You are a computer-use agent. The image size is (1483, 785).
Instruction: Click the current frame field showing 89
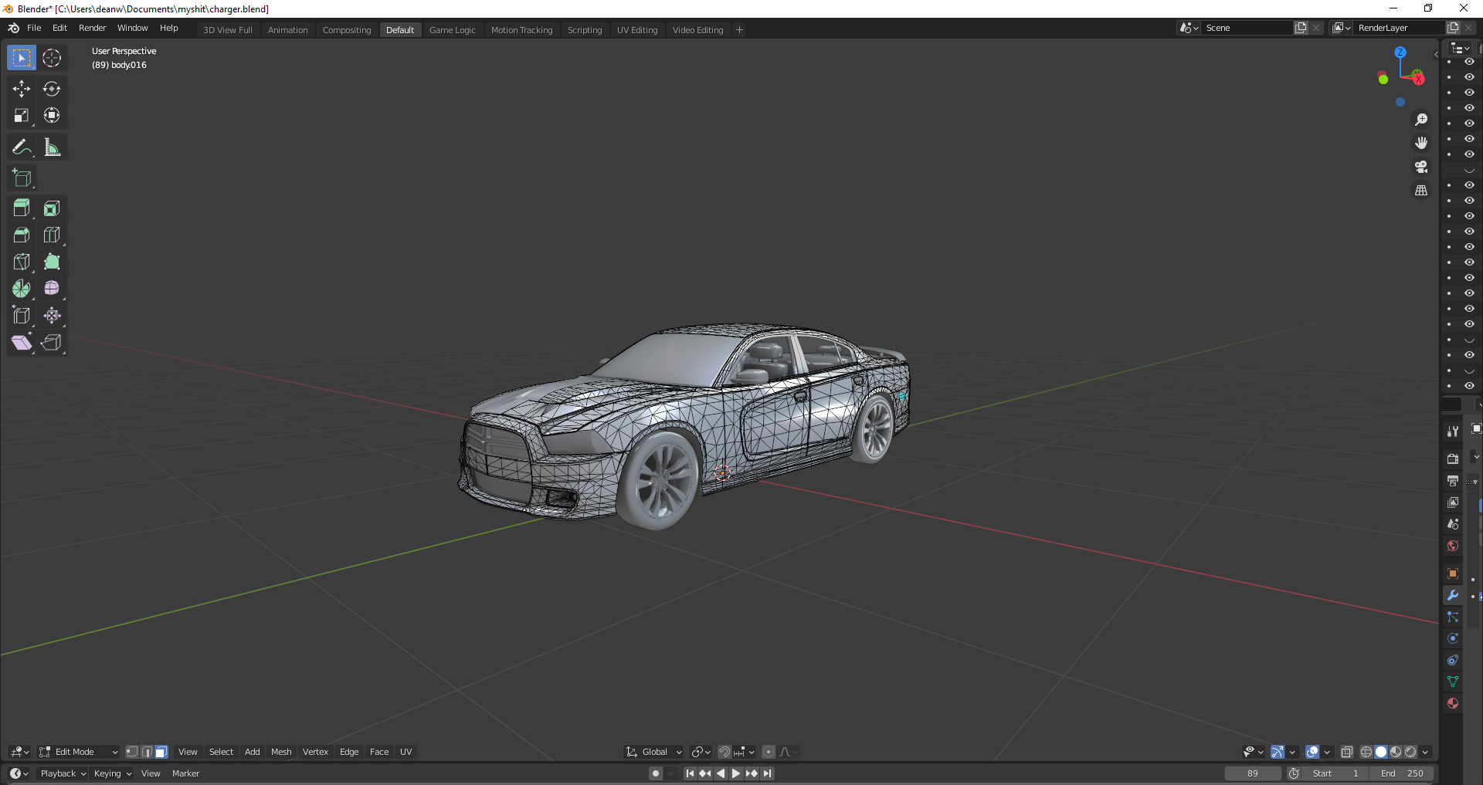(x=1252, y=773)
